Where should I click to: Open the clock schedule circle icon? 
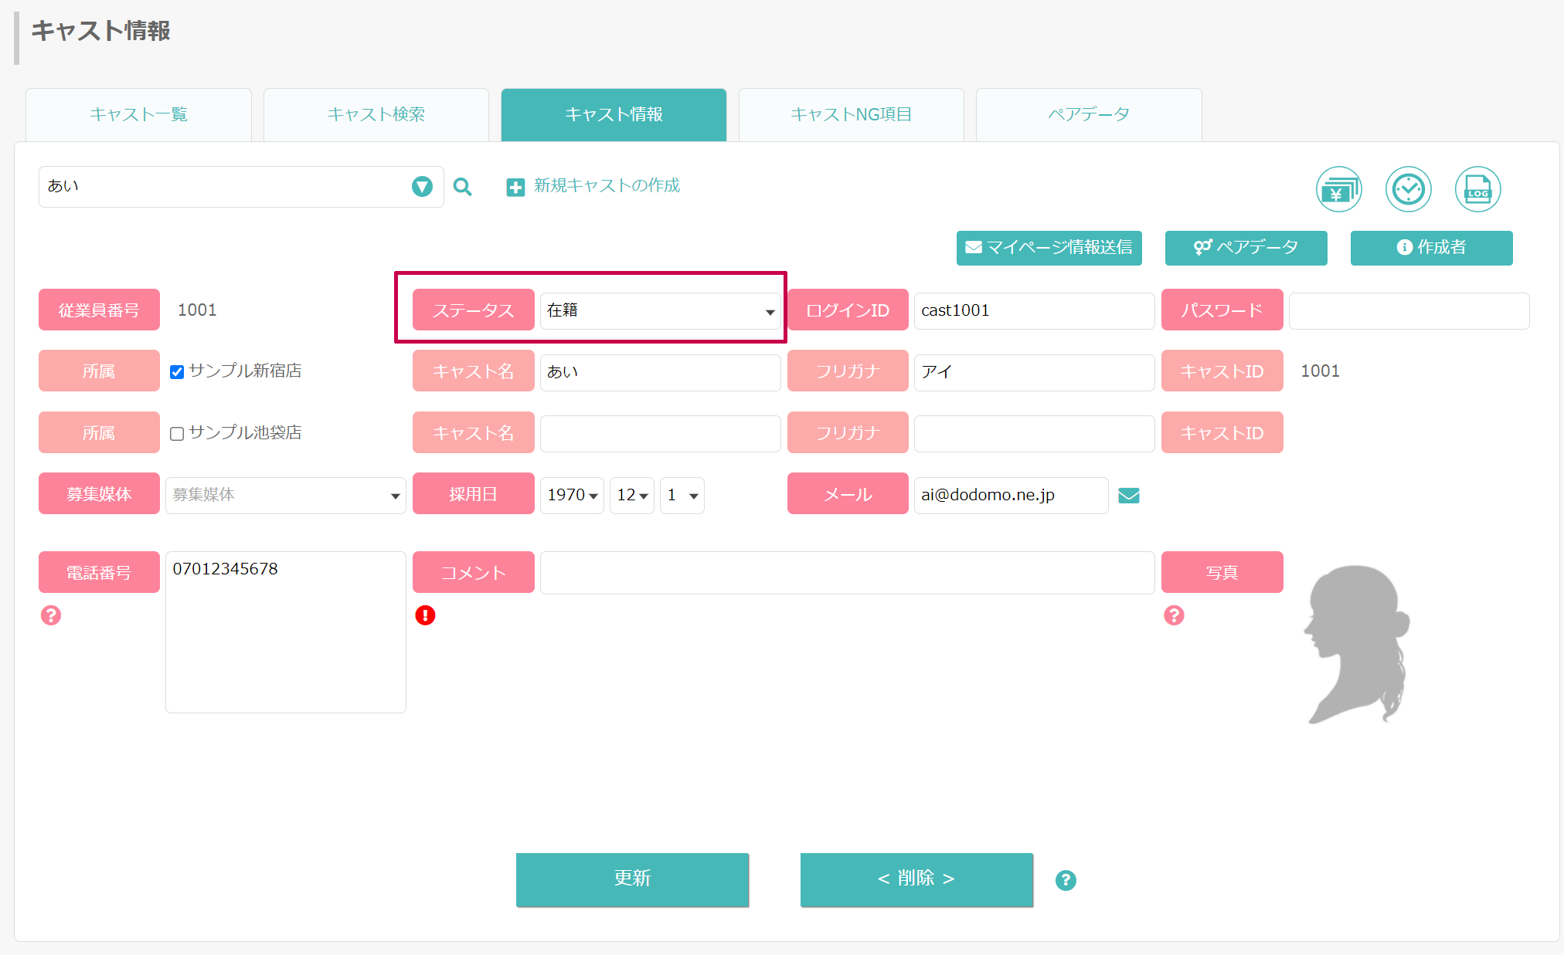click(x=1408, y=189)
